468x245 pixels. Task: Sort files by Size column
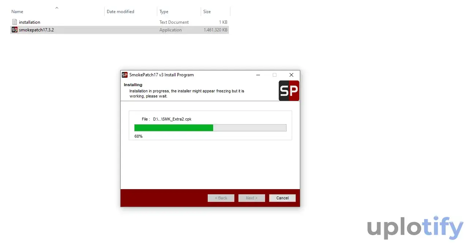tap(207, 12)
